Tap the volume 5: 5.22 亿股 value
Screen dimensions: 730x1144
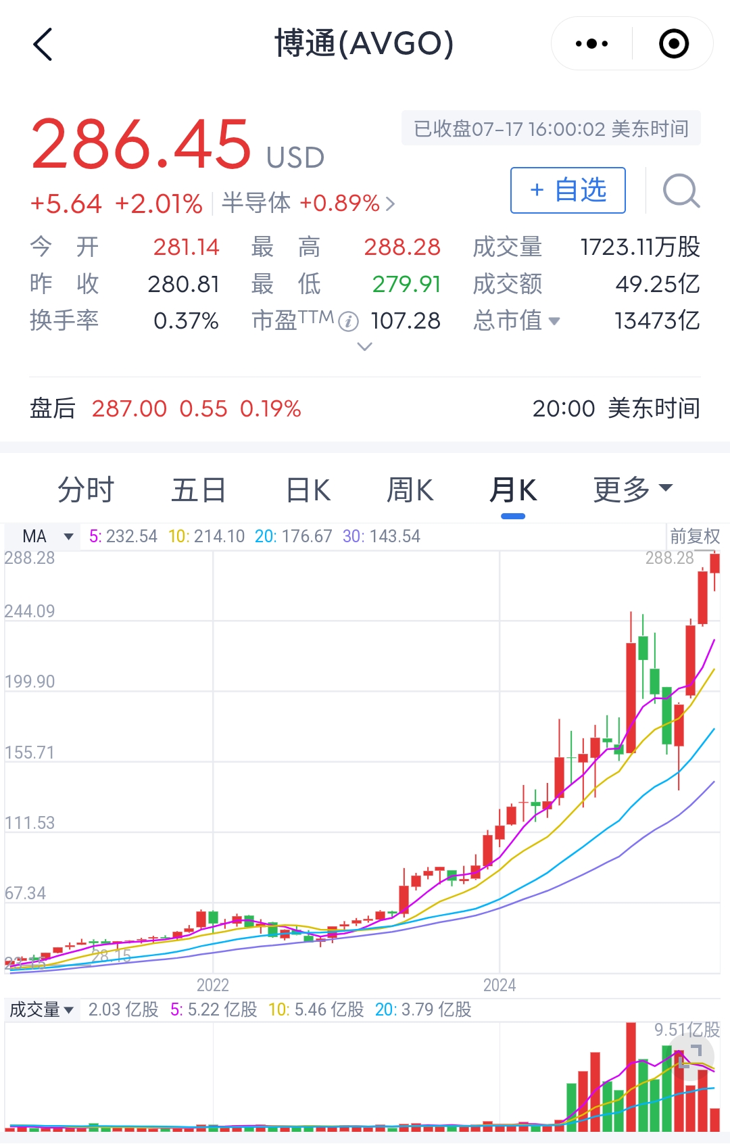coord(214,1009)
